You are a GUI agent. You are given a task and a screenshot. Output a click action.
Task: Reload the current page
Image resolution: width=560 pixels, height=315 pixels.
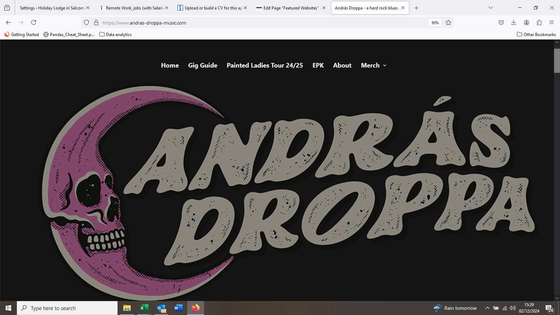34,22
